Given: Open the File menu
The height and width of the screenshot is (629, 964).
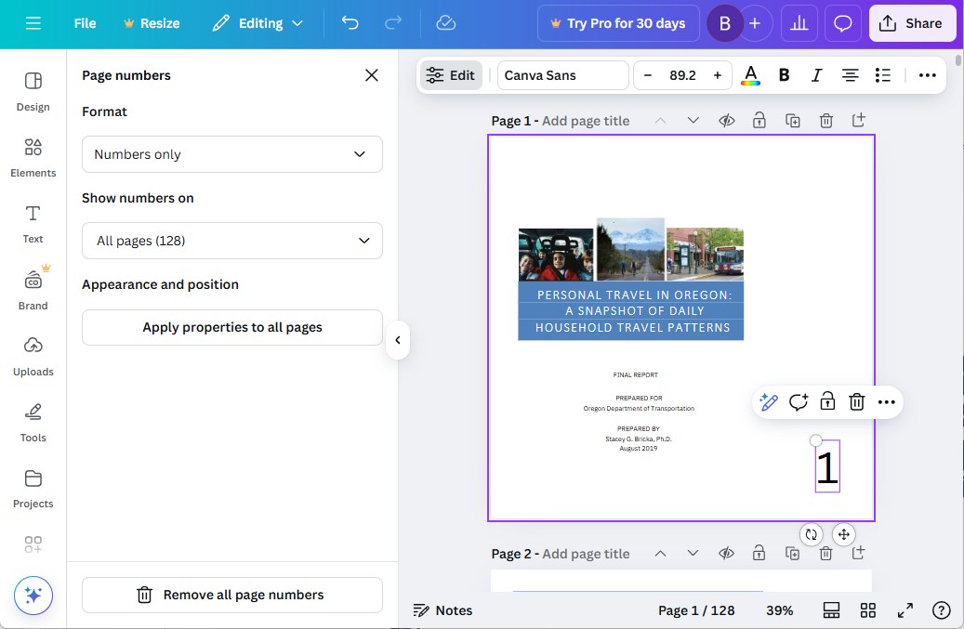Looking at the screenshot, I should click(x=84, y=23).
